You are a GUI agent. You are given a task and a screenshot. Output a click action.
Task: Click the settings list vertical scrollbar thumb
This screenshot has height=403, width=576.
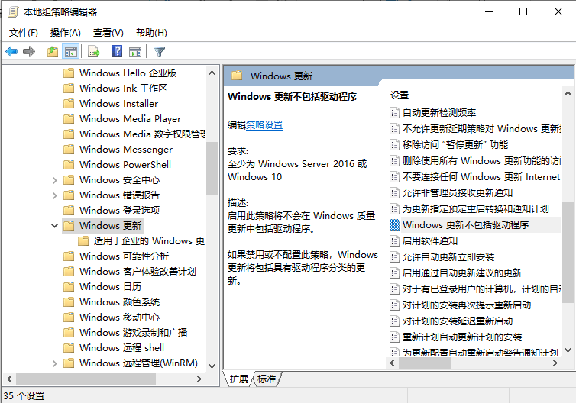[x=568, y=252]
